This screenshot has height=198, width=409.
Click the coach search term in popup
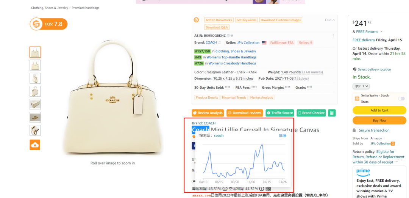(219, 135)
